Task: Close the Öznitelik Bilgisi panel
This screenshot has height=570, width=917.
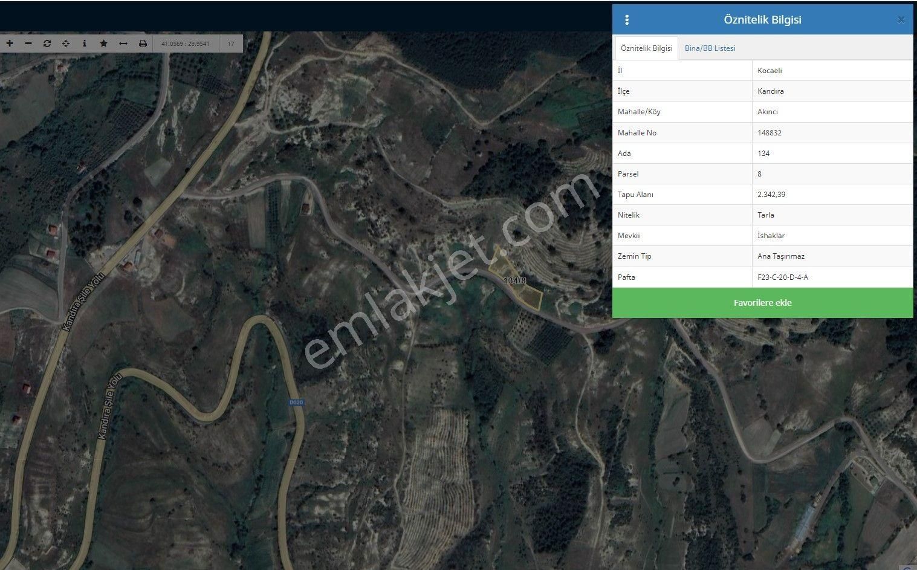Action: pos(901,20)
